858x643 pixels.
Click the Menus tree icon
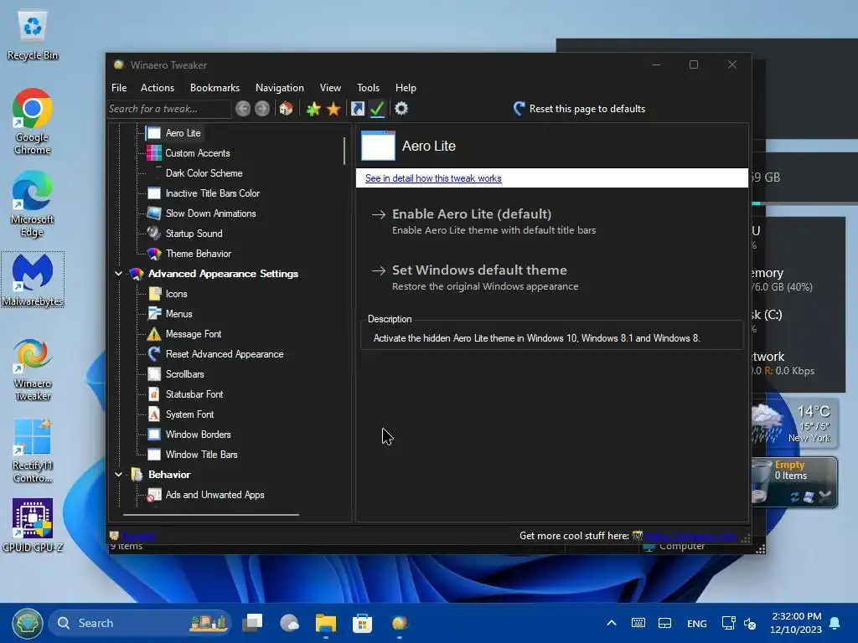(x=154, y=314)
